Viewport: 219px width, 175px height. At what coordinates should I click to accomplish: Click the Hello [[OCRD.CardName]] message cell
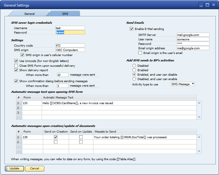(119, 103)
